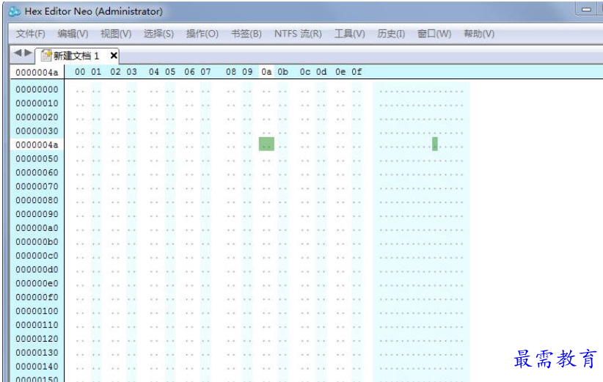Click the current offset field 0000004a in header

pyautogui.click(x=37, y=73)
